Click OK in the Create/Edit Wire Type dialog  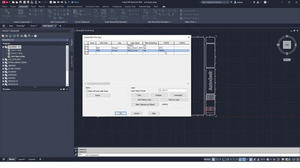tap(120, 113)
